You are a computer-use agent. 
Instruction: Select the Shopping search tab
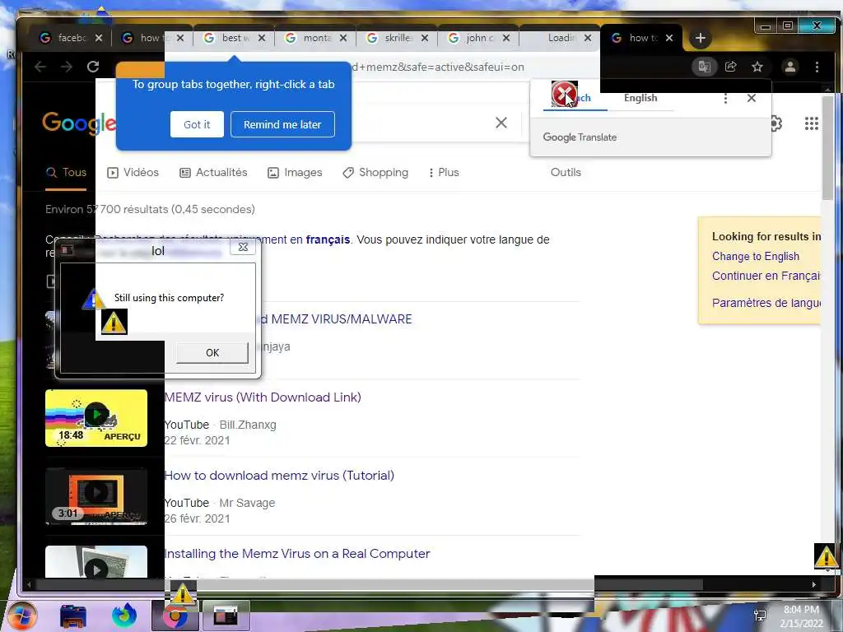[x=375, y=173]
